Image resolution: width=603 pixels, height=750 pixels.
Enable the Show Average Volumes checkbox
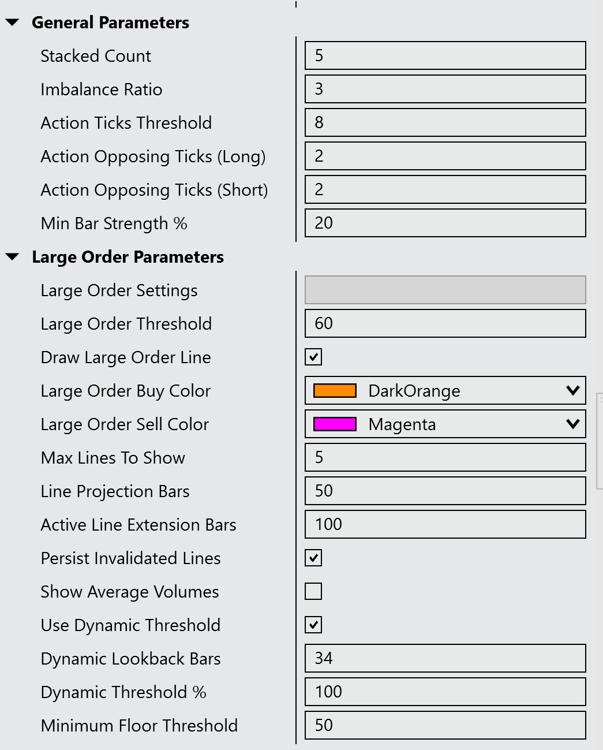point(313,592)
